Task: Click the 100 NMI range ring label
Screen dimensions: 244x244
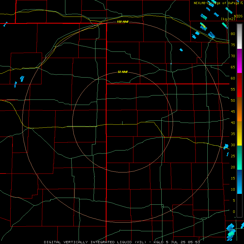Action: point(123,22)
